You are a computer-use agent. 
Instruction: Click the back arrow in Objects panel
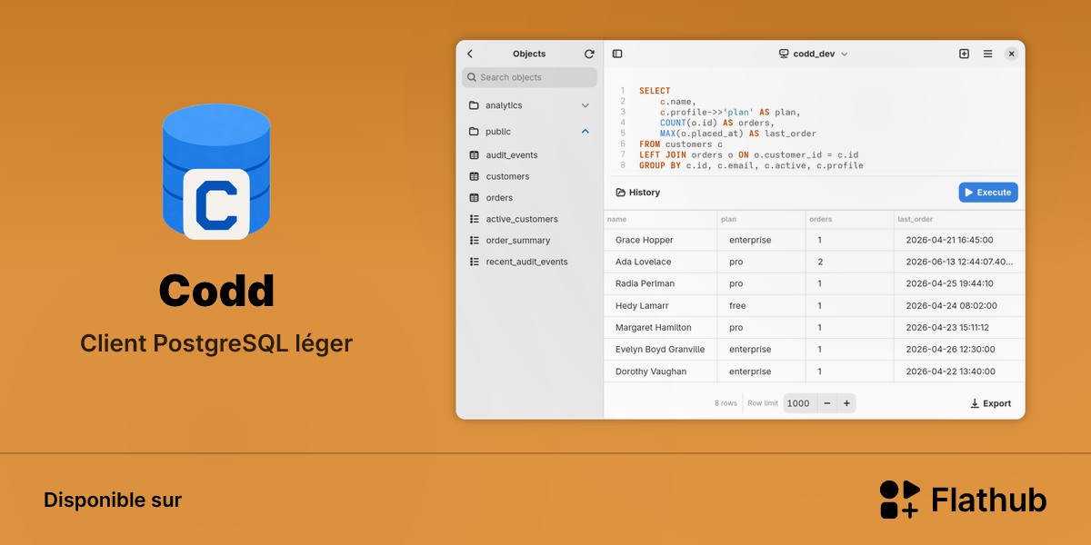pyautogui.click(x=470, y=54)
